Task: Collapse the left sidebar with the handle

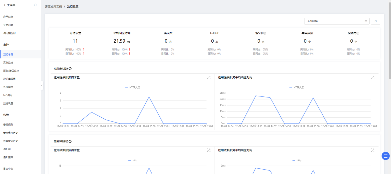Action: 42,85
